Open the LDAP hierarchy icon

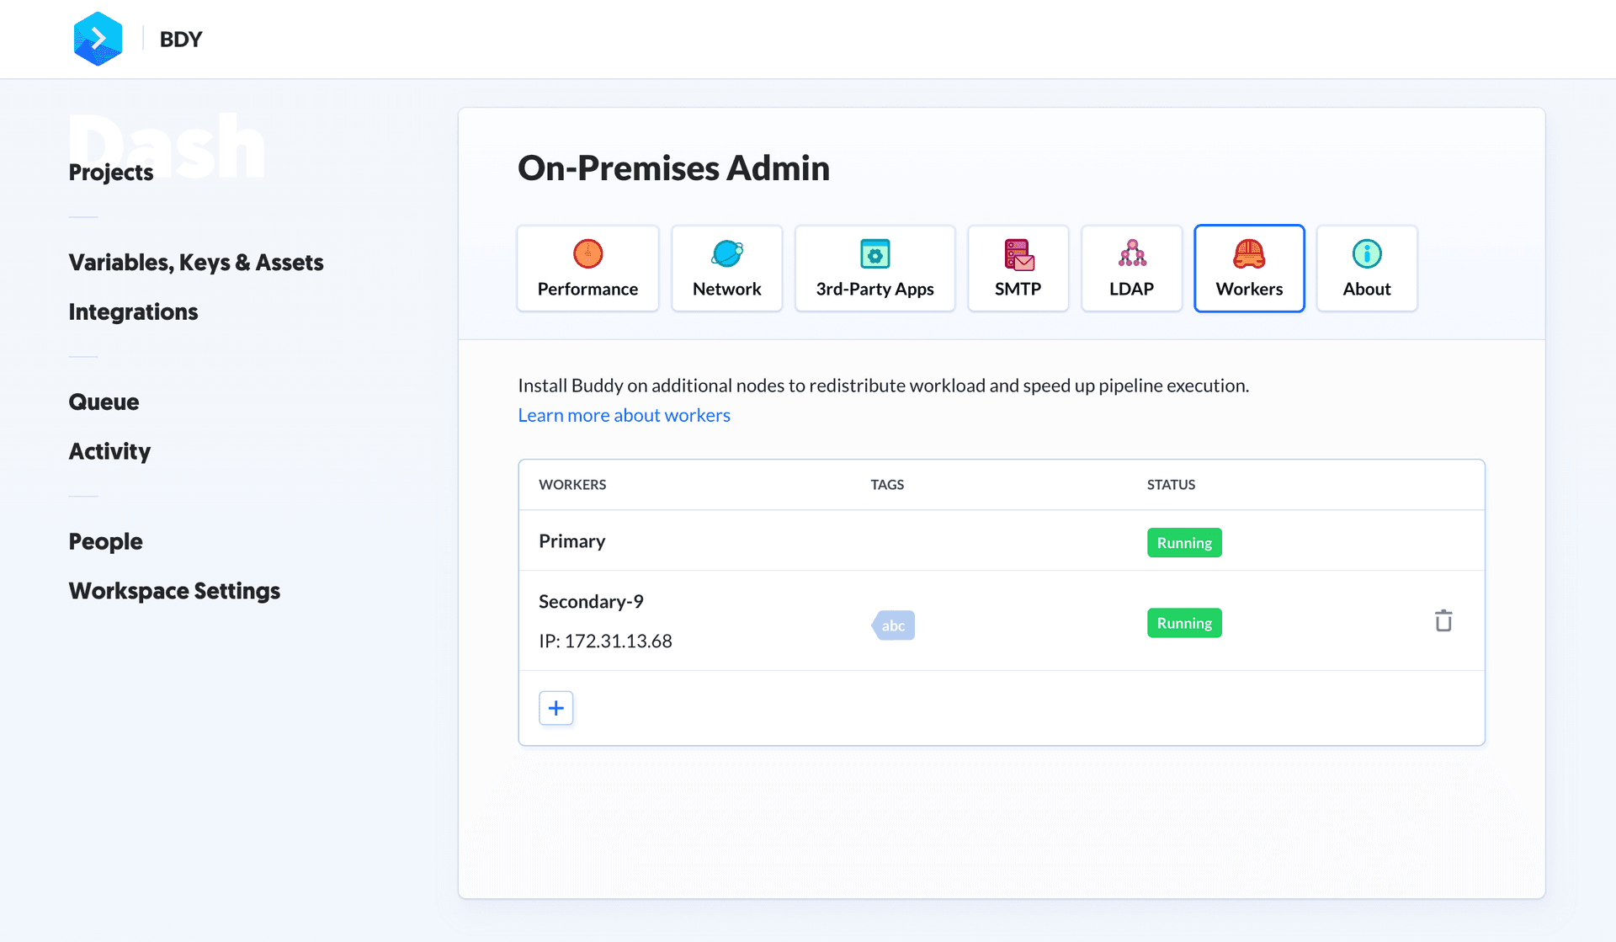coord(1131,253)
